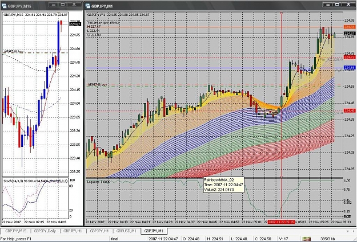357x242 pixels.
Task: Click the chart tabs scroll-left arrow
Action: (x=347, y=231)
